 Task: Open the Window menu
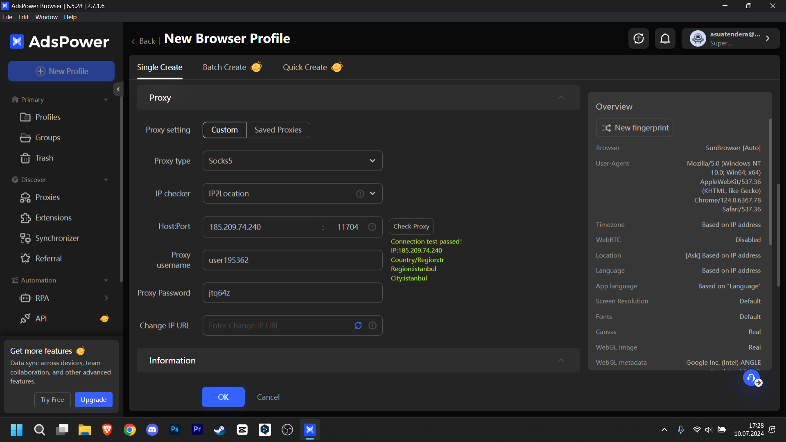coord(46,17)
